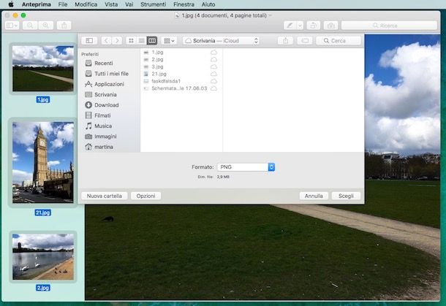Select the 21.jpg Big Ben thumbnail

(x=43, y=163)
